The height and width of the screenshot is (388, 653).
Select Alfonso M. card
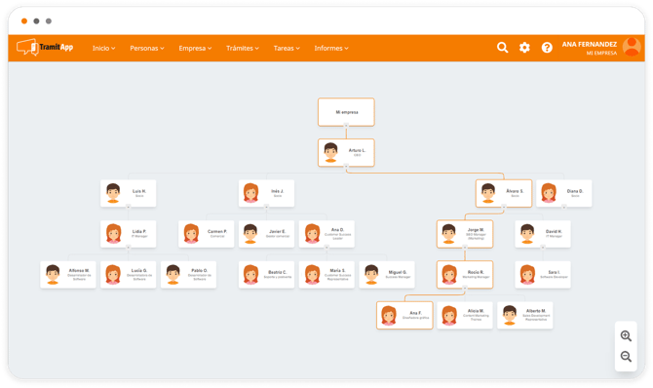68,275
